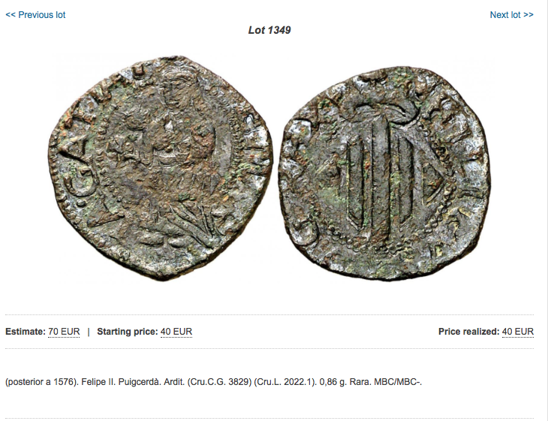
Task: Click the coin obverse image with seated figure
Action: tap(161, 167)
